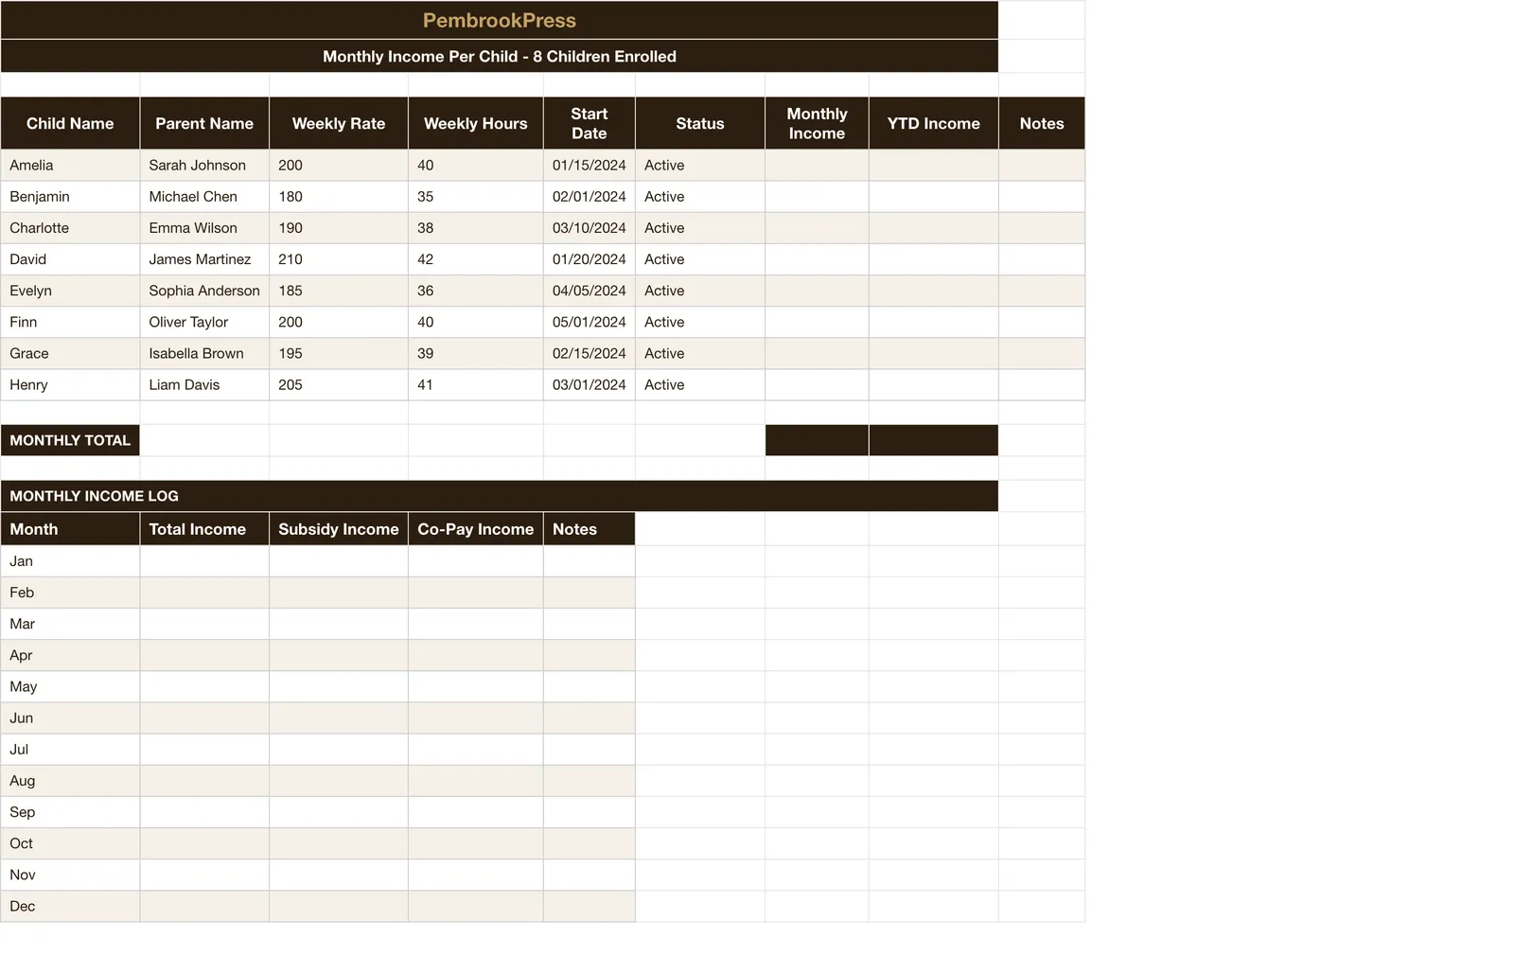Viewport: 1514px width, 974px height.
Task: Select the Sarah Johnson parent cell
Action: pos(204,165)
